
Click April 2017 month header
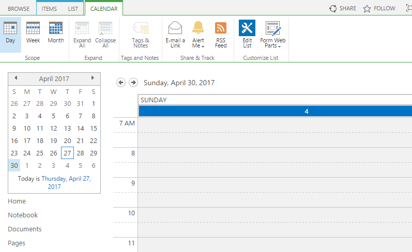point(54,78)
